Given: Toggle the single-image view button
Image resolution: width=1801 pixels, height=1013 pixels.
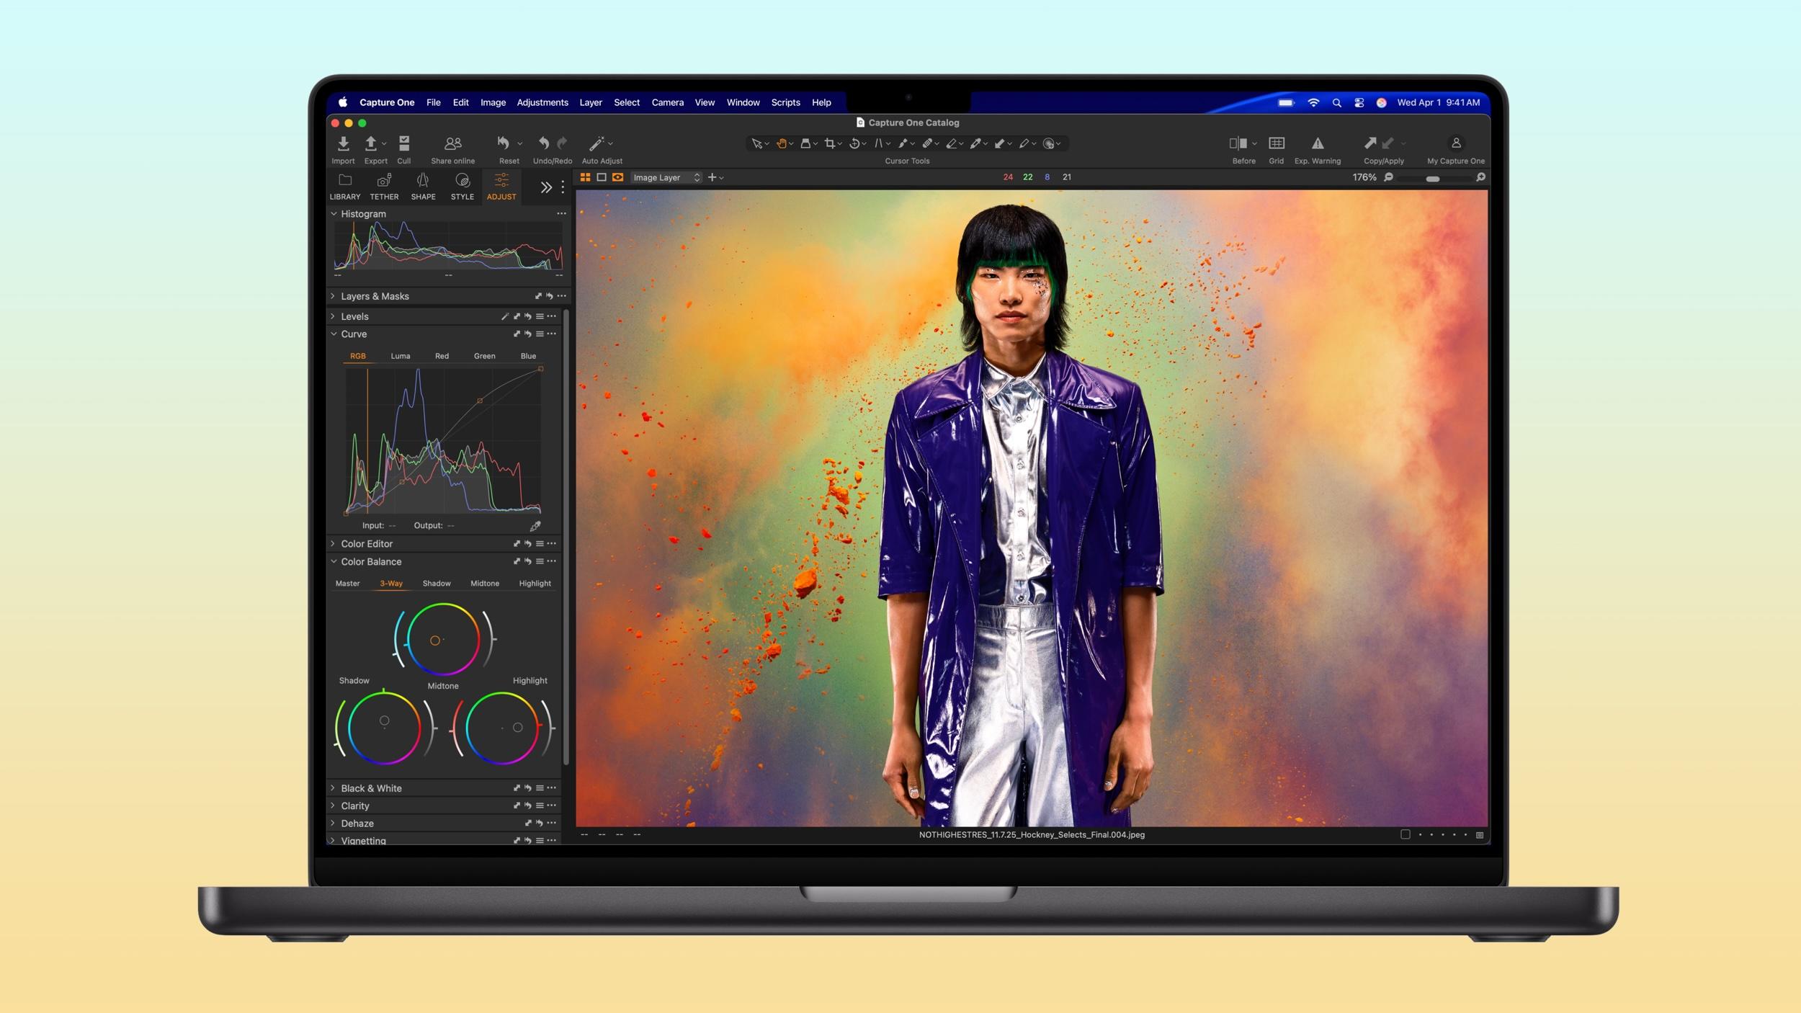Looking at the screenshot, I should [602, 177].
